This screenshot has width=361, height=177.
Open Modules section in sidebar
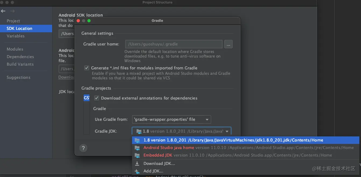coord(15,49)
